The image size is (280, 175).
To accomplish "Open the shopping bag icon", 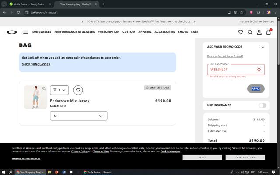I will pos(269,32).
